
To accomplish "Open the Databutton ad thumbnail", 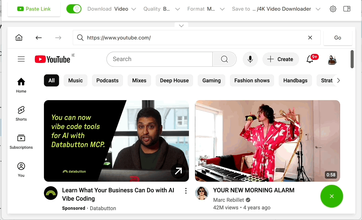I will [116, 141].
